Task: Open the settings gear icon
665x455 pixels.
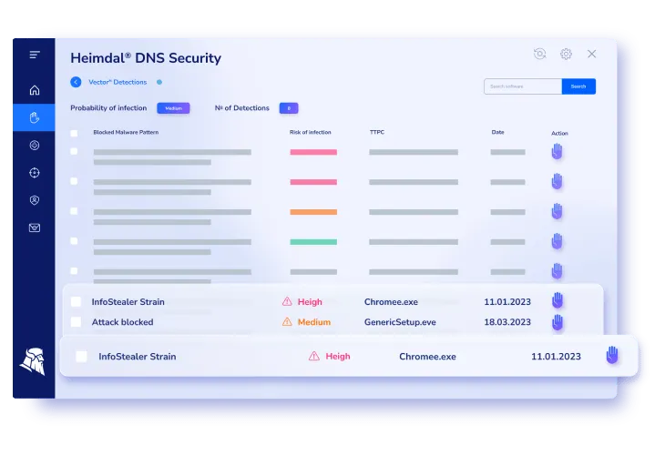Action: 566,54
